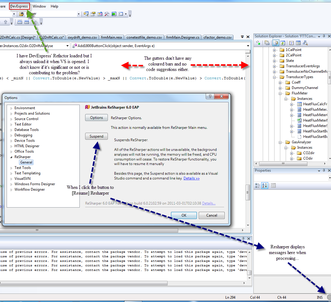Open Object Browser from the main toolbar

pyautogui.click(x=100, y=14)
